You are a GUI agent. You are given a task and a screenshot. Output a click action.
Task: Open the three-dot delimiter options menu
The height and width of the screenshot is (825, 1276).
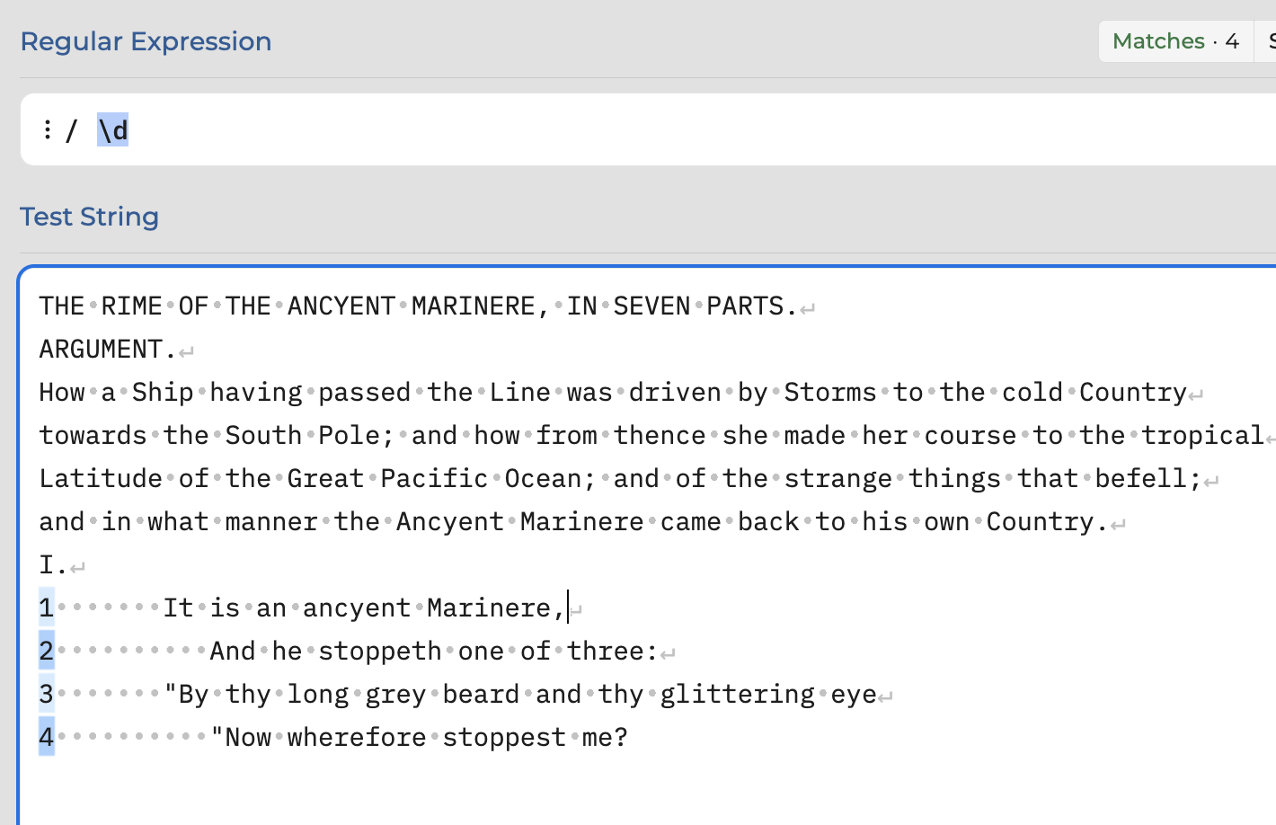[47, 130]
